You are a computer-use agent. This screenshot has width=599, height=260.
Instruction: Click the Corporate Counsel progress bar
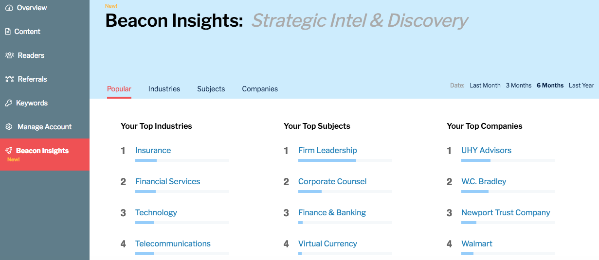pyautogui.click(x=345, y=191)
